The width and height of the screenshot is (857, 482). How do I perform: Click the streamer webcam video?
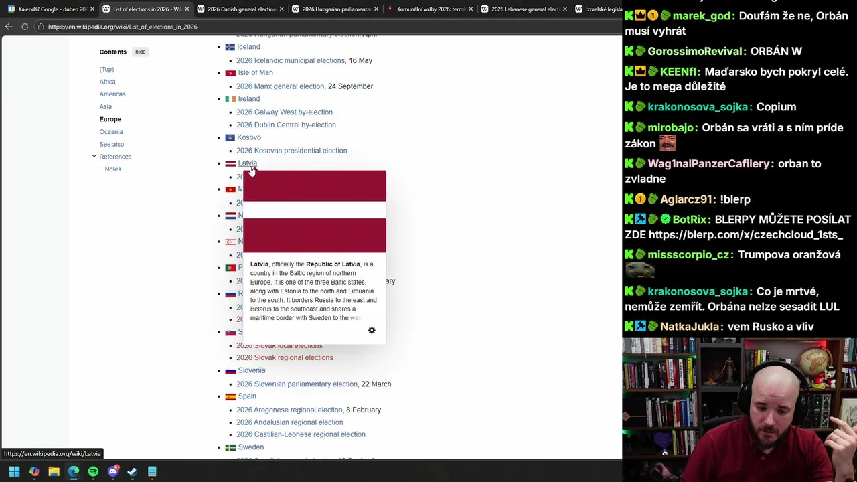[740, 410]
